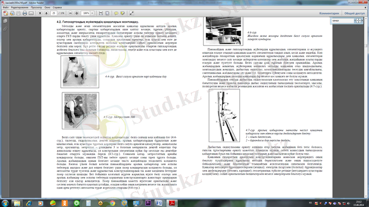Add a sticky note comment icon
This screenshot has height=207, width=369.
point(116,13)
